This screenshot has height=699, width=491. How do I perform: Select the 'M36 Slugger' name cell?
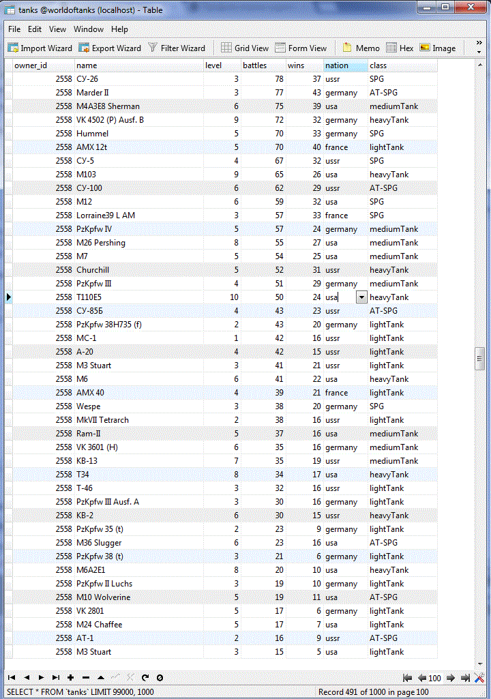click(x=138, y=543)
